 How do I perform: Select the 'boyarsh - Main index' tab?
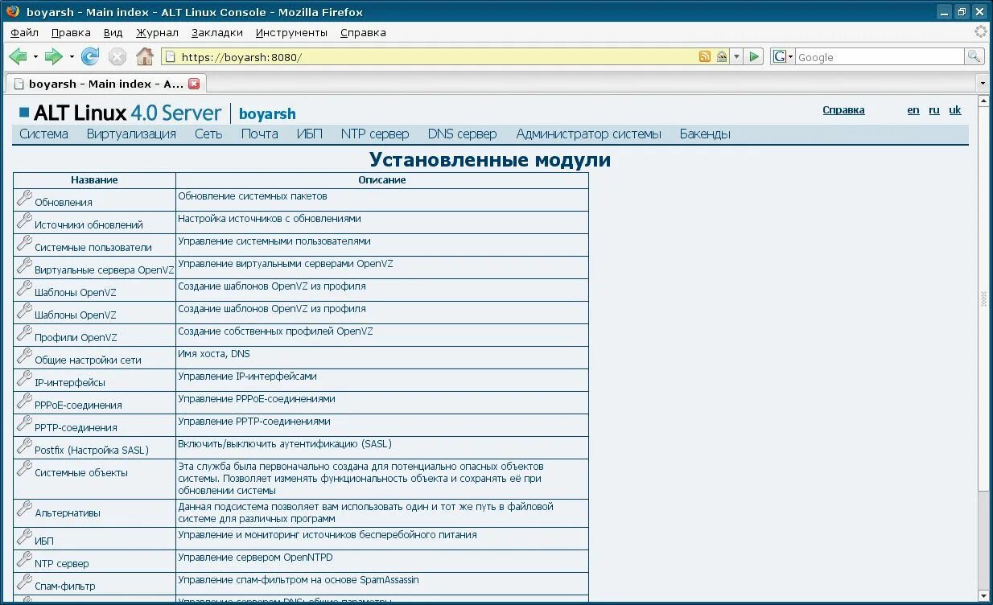pos(106,84)
